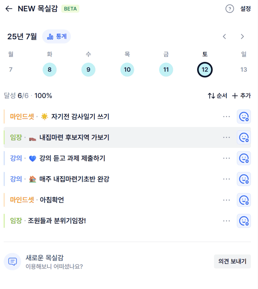This screenshot has width=258, height=289.
Task: Click 순서 sort order arrows
Action: tap(217, 96)
